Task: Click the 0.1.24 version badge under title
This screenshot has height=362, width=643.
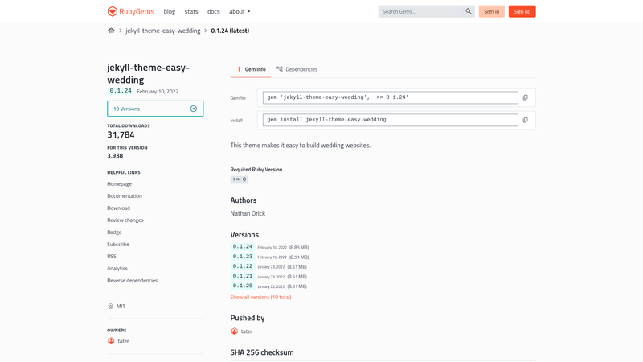Action: point(121,91)
